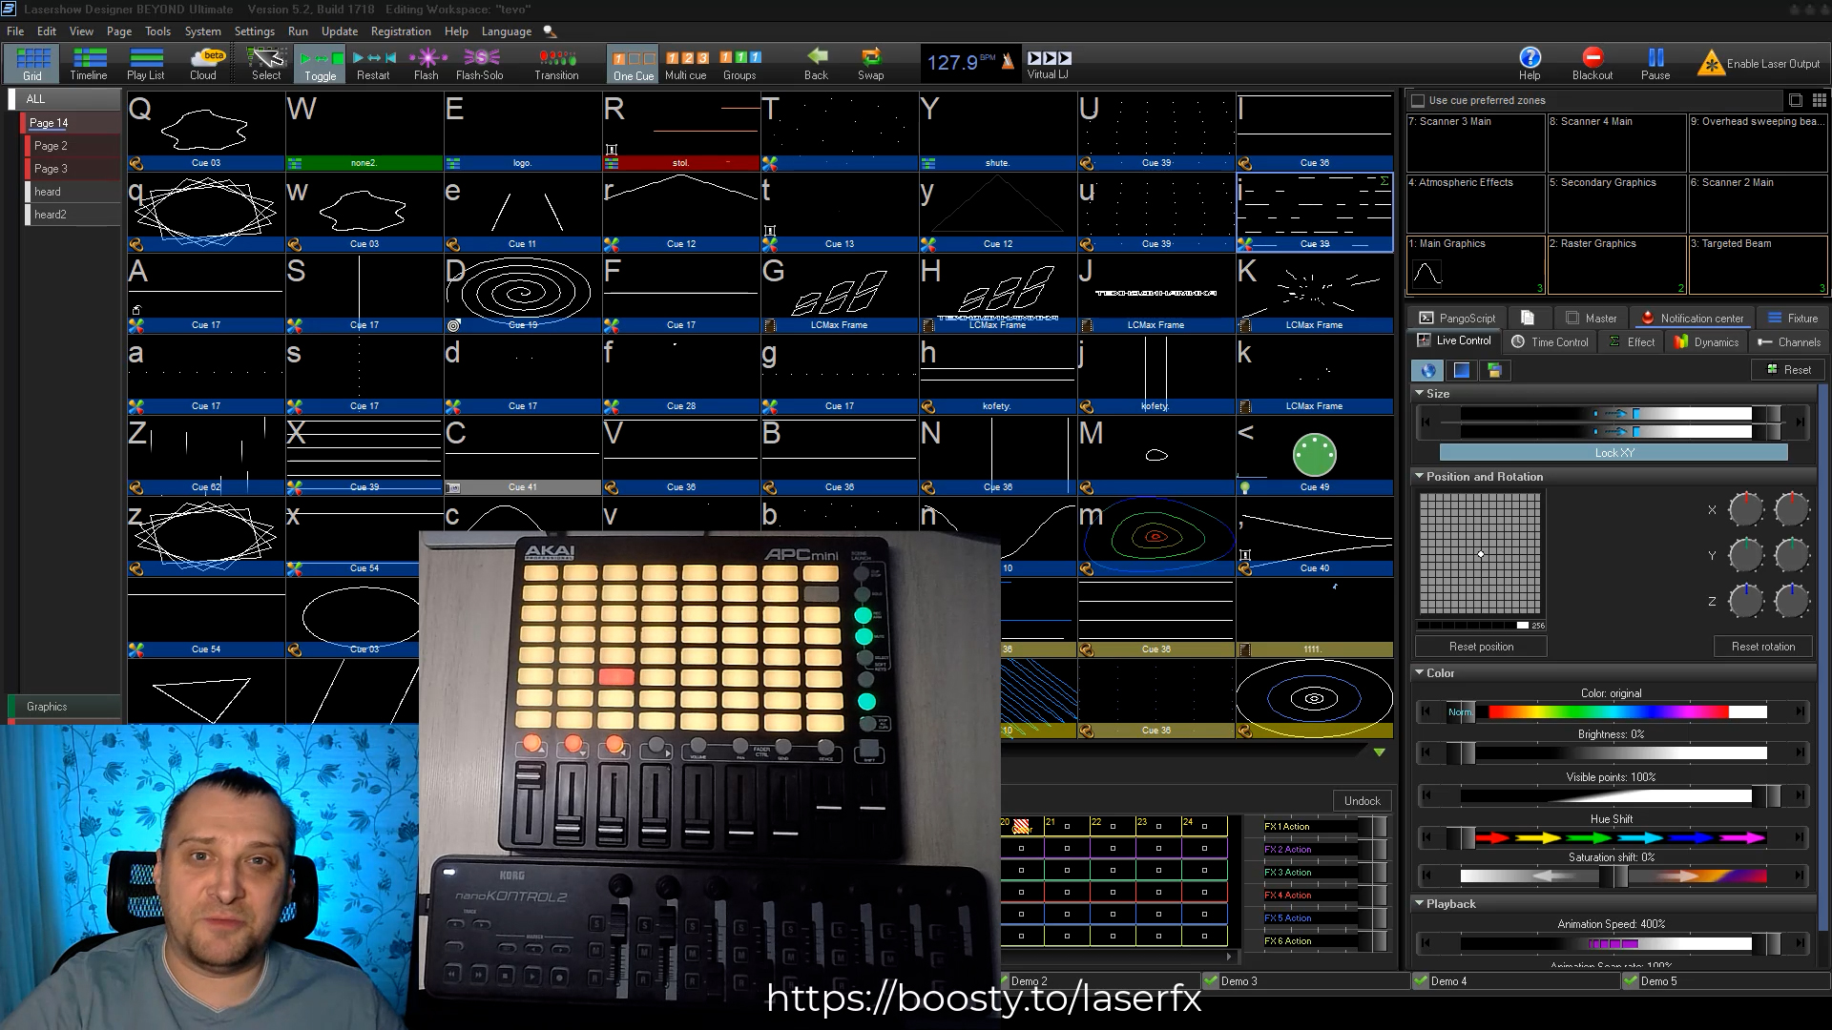Image resolution: width=1832 pixels, height=1030 pixels.
Task: Select the stacked layers live control icon
Action: (x=1494, y=370)
